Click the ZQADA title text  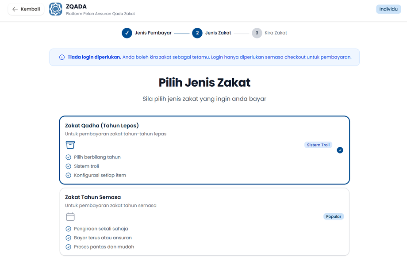pyautogui.click(x=76, y=6)
